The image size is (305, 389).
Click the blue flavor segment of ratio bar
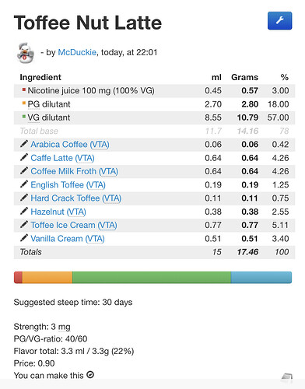(x=261, y=278)
